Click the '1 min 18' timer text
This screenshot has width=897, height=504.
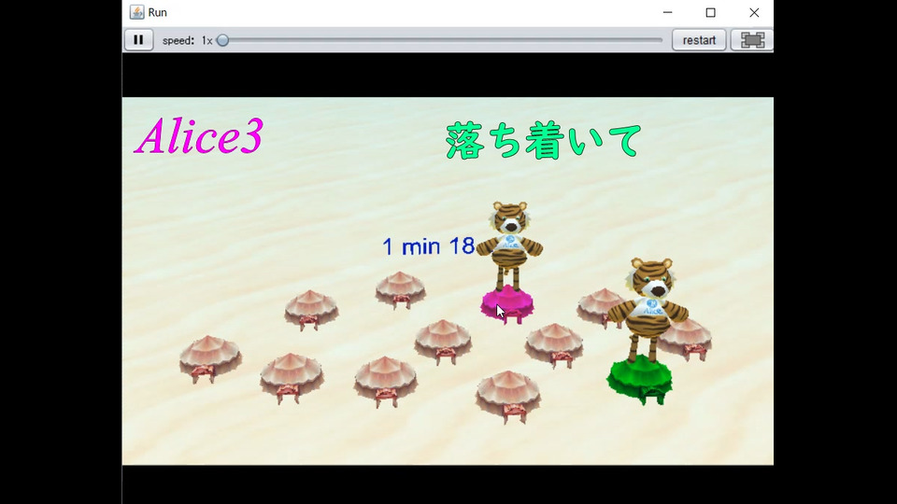tap(429, 246)
